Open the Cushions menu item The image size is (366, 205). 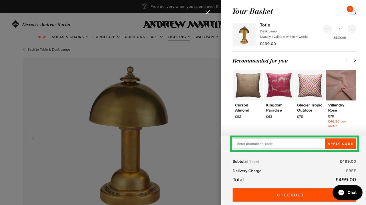[135, 37]
